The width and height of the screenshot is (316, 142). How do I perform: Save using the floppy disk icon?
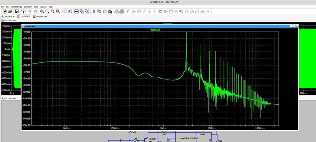pyautogui.click(x=17, y=12)
